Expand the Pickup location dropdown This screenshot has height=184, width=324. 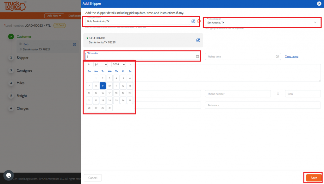315,23
